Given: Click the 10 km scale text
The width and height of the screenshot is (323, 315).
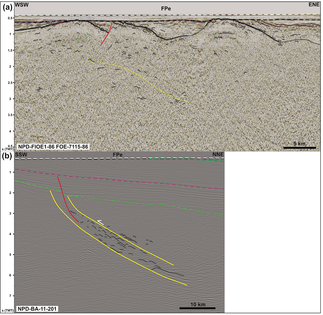Looking at the screenshot, I should click(x=198, y=304).
